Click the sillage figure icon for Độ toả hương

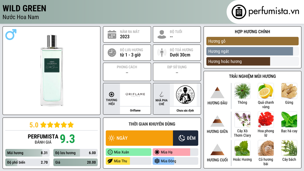point(162,53)
